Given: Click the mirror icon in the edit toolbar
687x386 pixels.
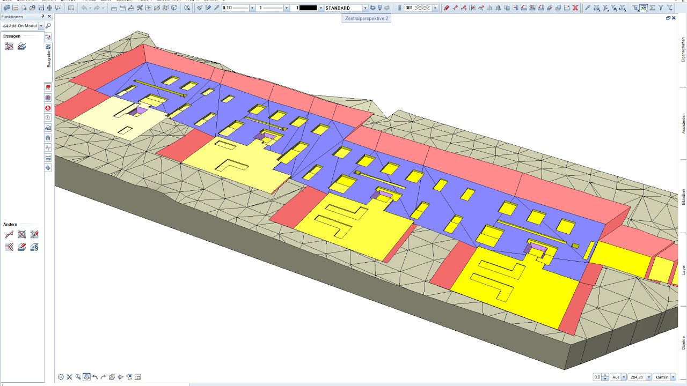Looking at the screenshot, I should (x=489, y=8).
